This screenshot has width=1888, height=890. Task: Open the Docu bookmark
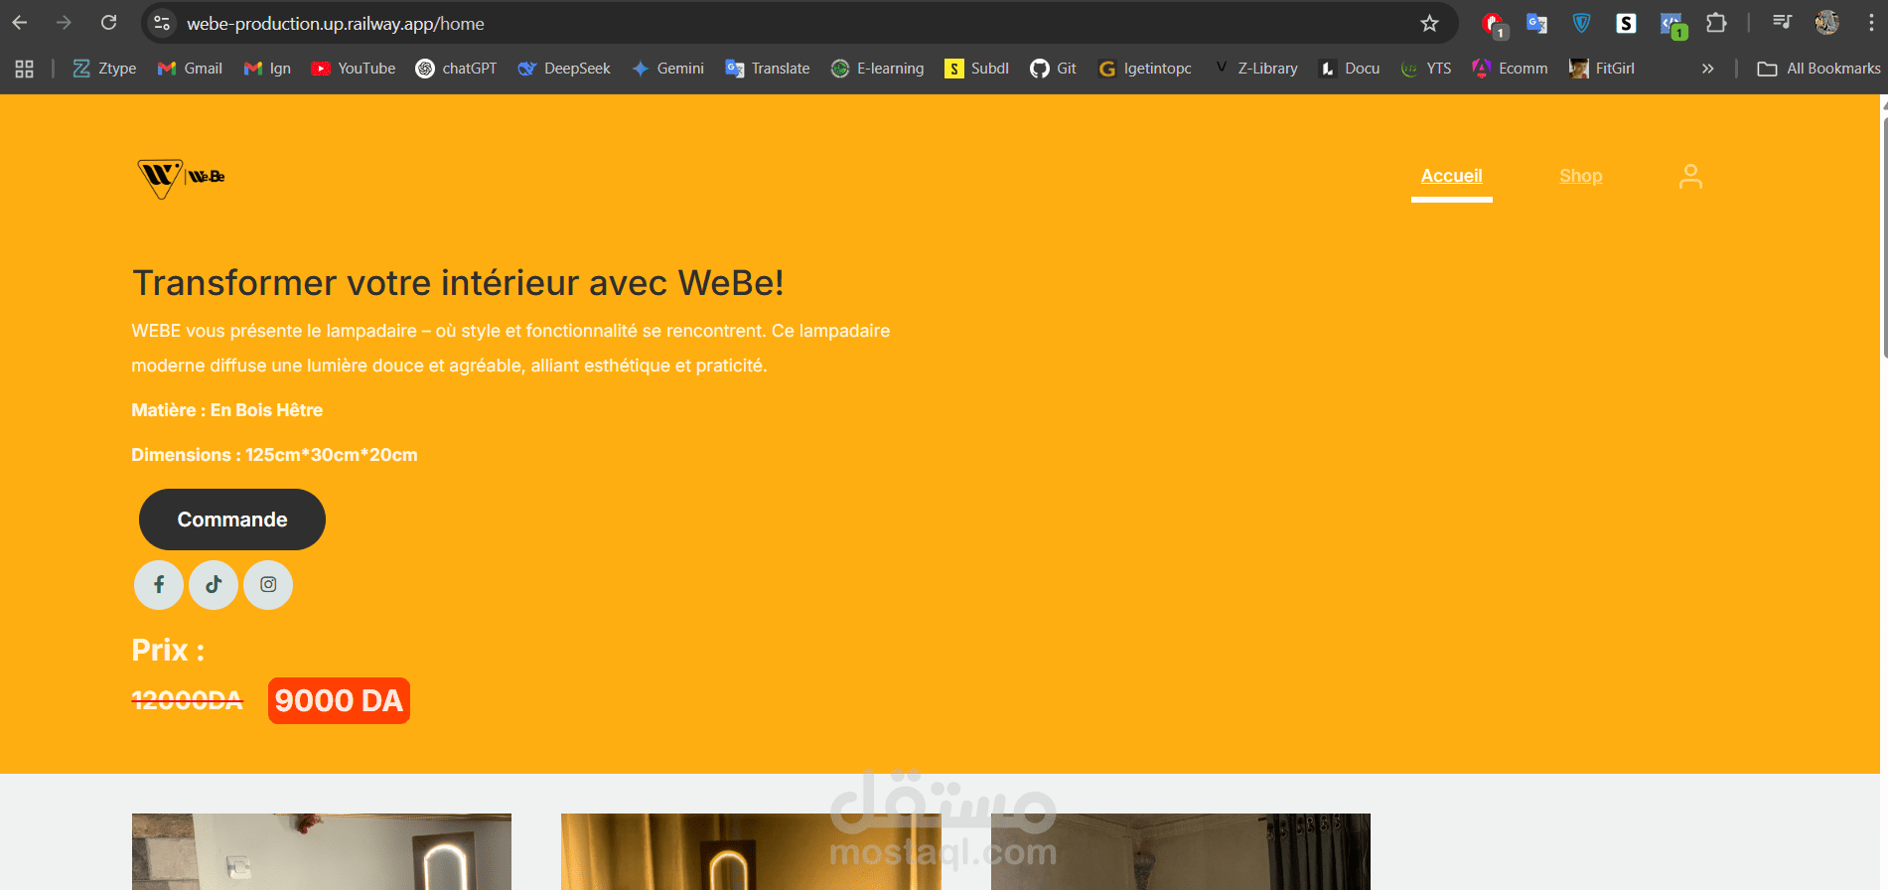(x=1349, y=69)
